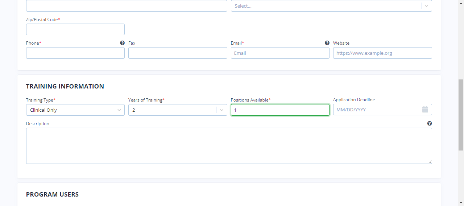Viewport: 464px width, 206px height.
Task: Focus the unlabeled text field at top left
Action: 127,6
